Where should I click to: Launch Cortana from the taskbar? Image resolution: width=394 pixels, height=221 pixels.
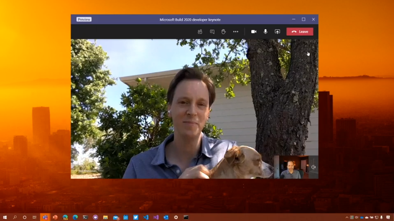pos(25,217)
